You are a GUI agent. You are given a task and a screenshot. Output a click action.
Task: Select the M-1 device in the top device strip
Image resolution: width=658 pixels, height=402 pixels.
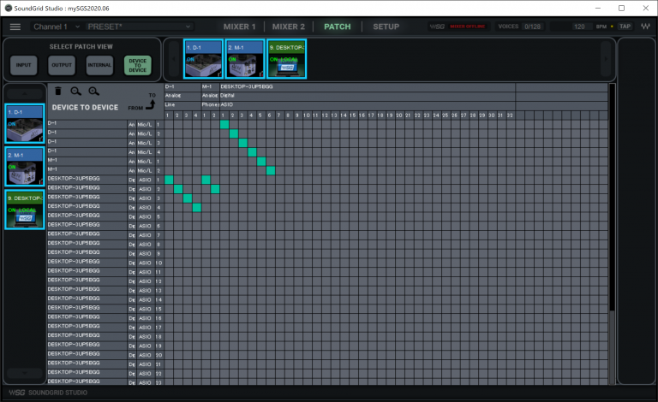[245, 57]
